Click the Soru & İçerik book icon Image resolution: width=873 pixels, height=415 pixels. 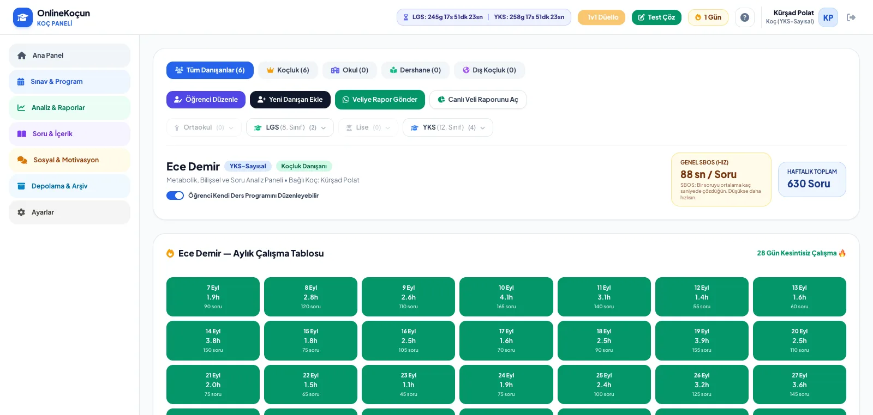pyautogui.click(x=22, y=134)
